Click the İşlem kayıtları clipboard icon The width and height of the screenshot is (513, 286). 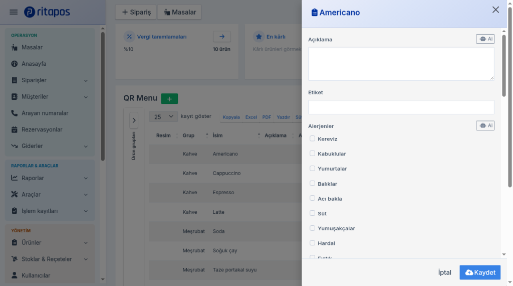click(x=15, y=211)
